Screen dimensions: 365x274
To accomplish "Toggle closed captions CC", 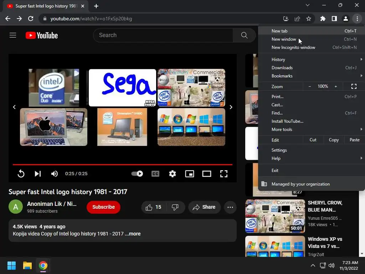I will [x=155, y=174].
